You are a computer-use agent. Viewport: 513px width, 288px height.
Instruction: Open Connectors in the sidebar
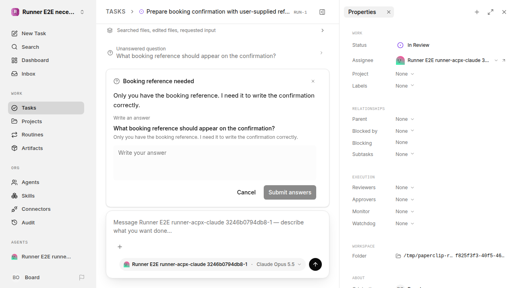(46, 209)
